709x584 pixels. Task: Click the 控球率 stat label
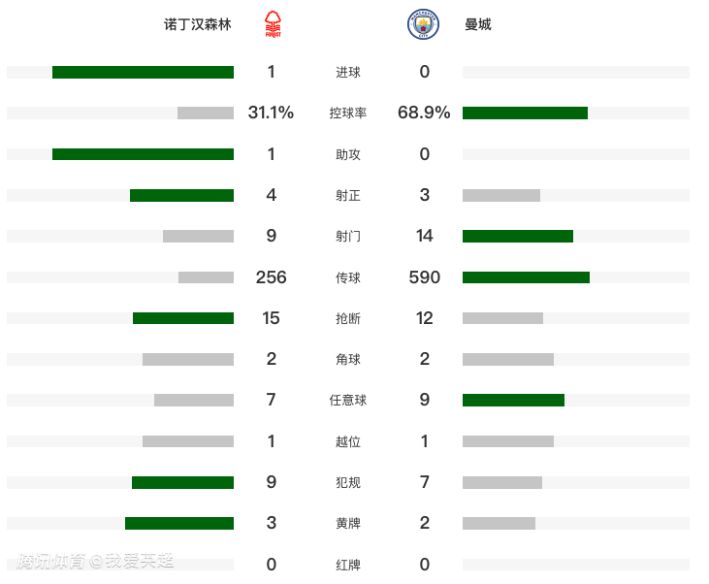[x=348, y=114]
